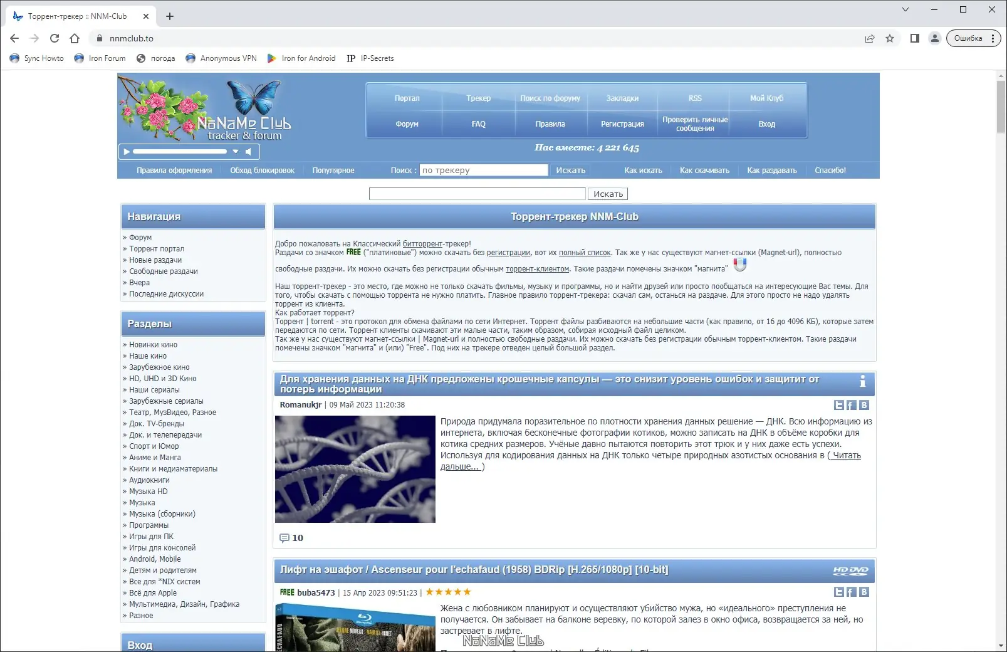
Task: Open the browser profile icon
Action: pos(935,38)
